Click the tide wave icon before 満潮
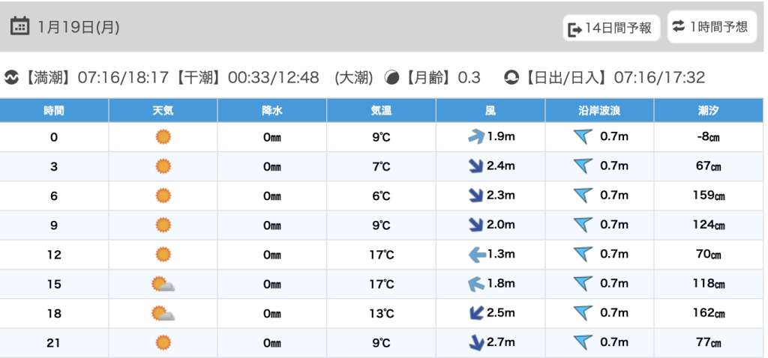The image size is (768, 358). (12, 77)
